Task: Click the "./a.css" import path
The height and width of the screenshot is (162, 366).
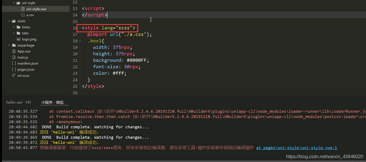Action: (134, 34)
